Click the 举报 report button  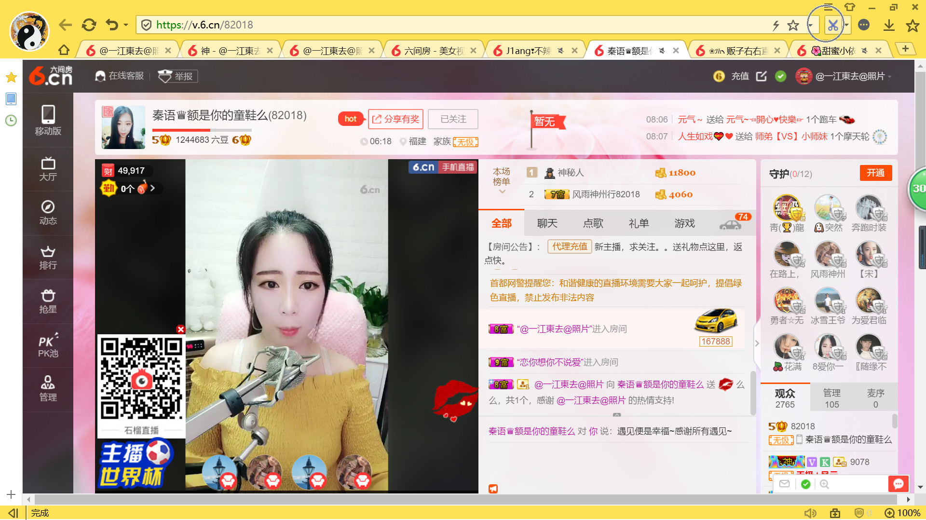coord(178,76)
